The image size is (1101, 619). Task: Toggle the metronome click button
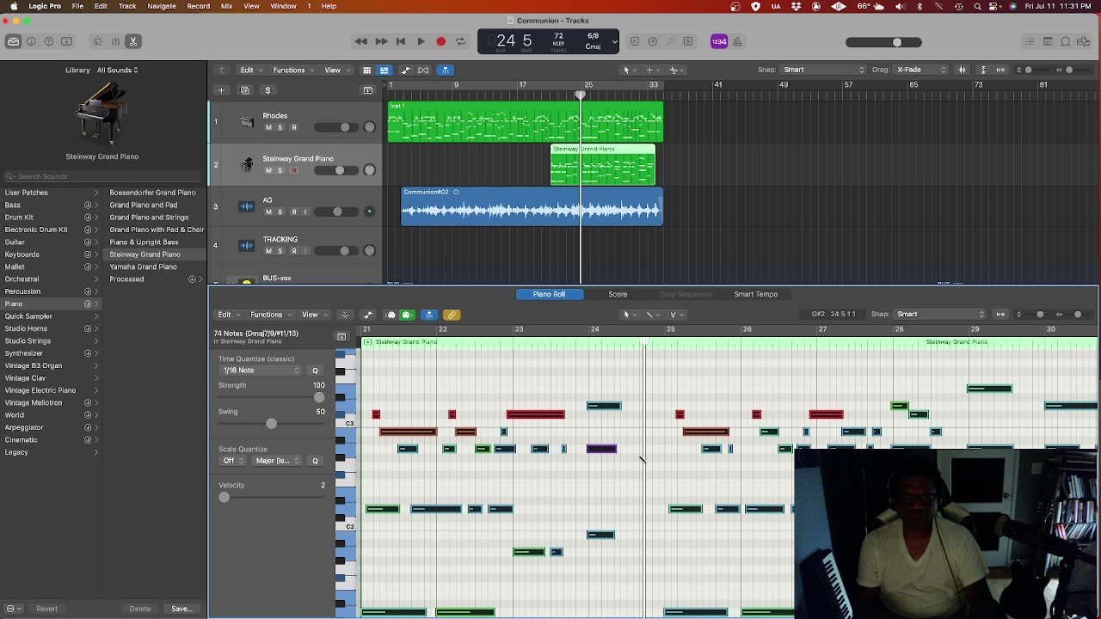coord(737,41)
